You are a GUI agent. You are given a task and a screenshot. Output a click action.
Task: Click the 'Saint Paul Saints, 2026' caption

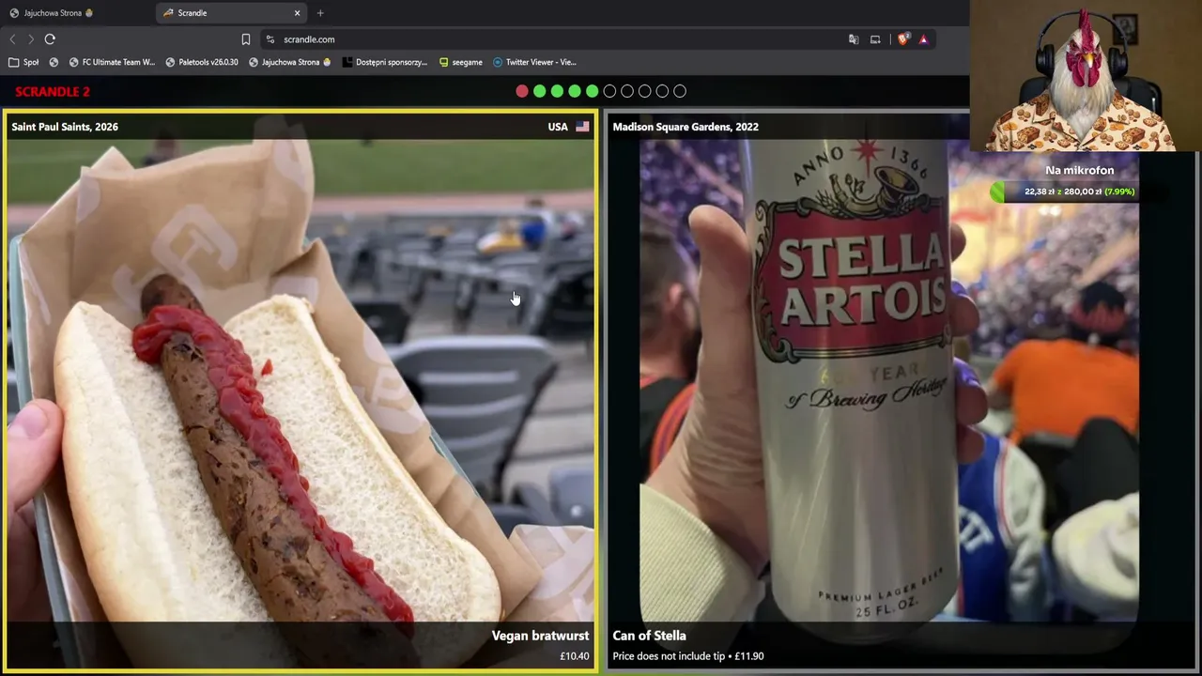click(65, 127)
